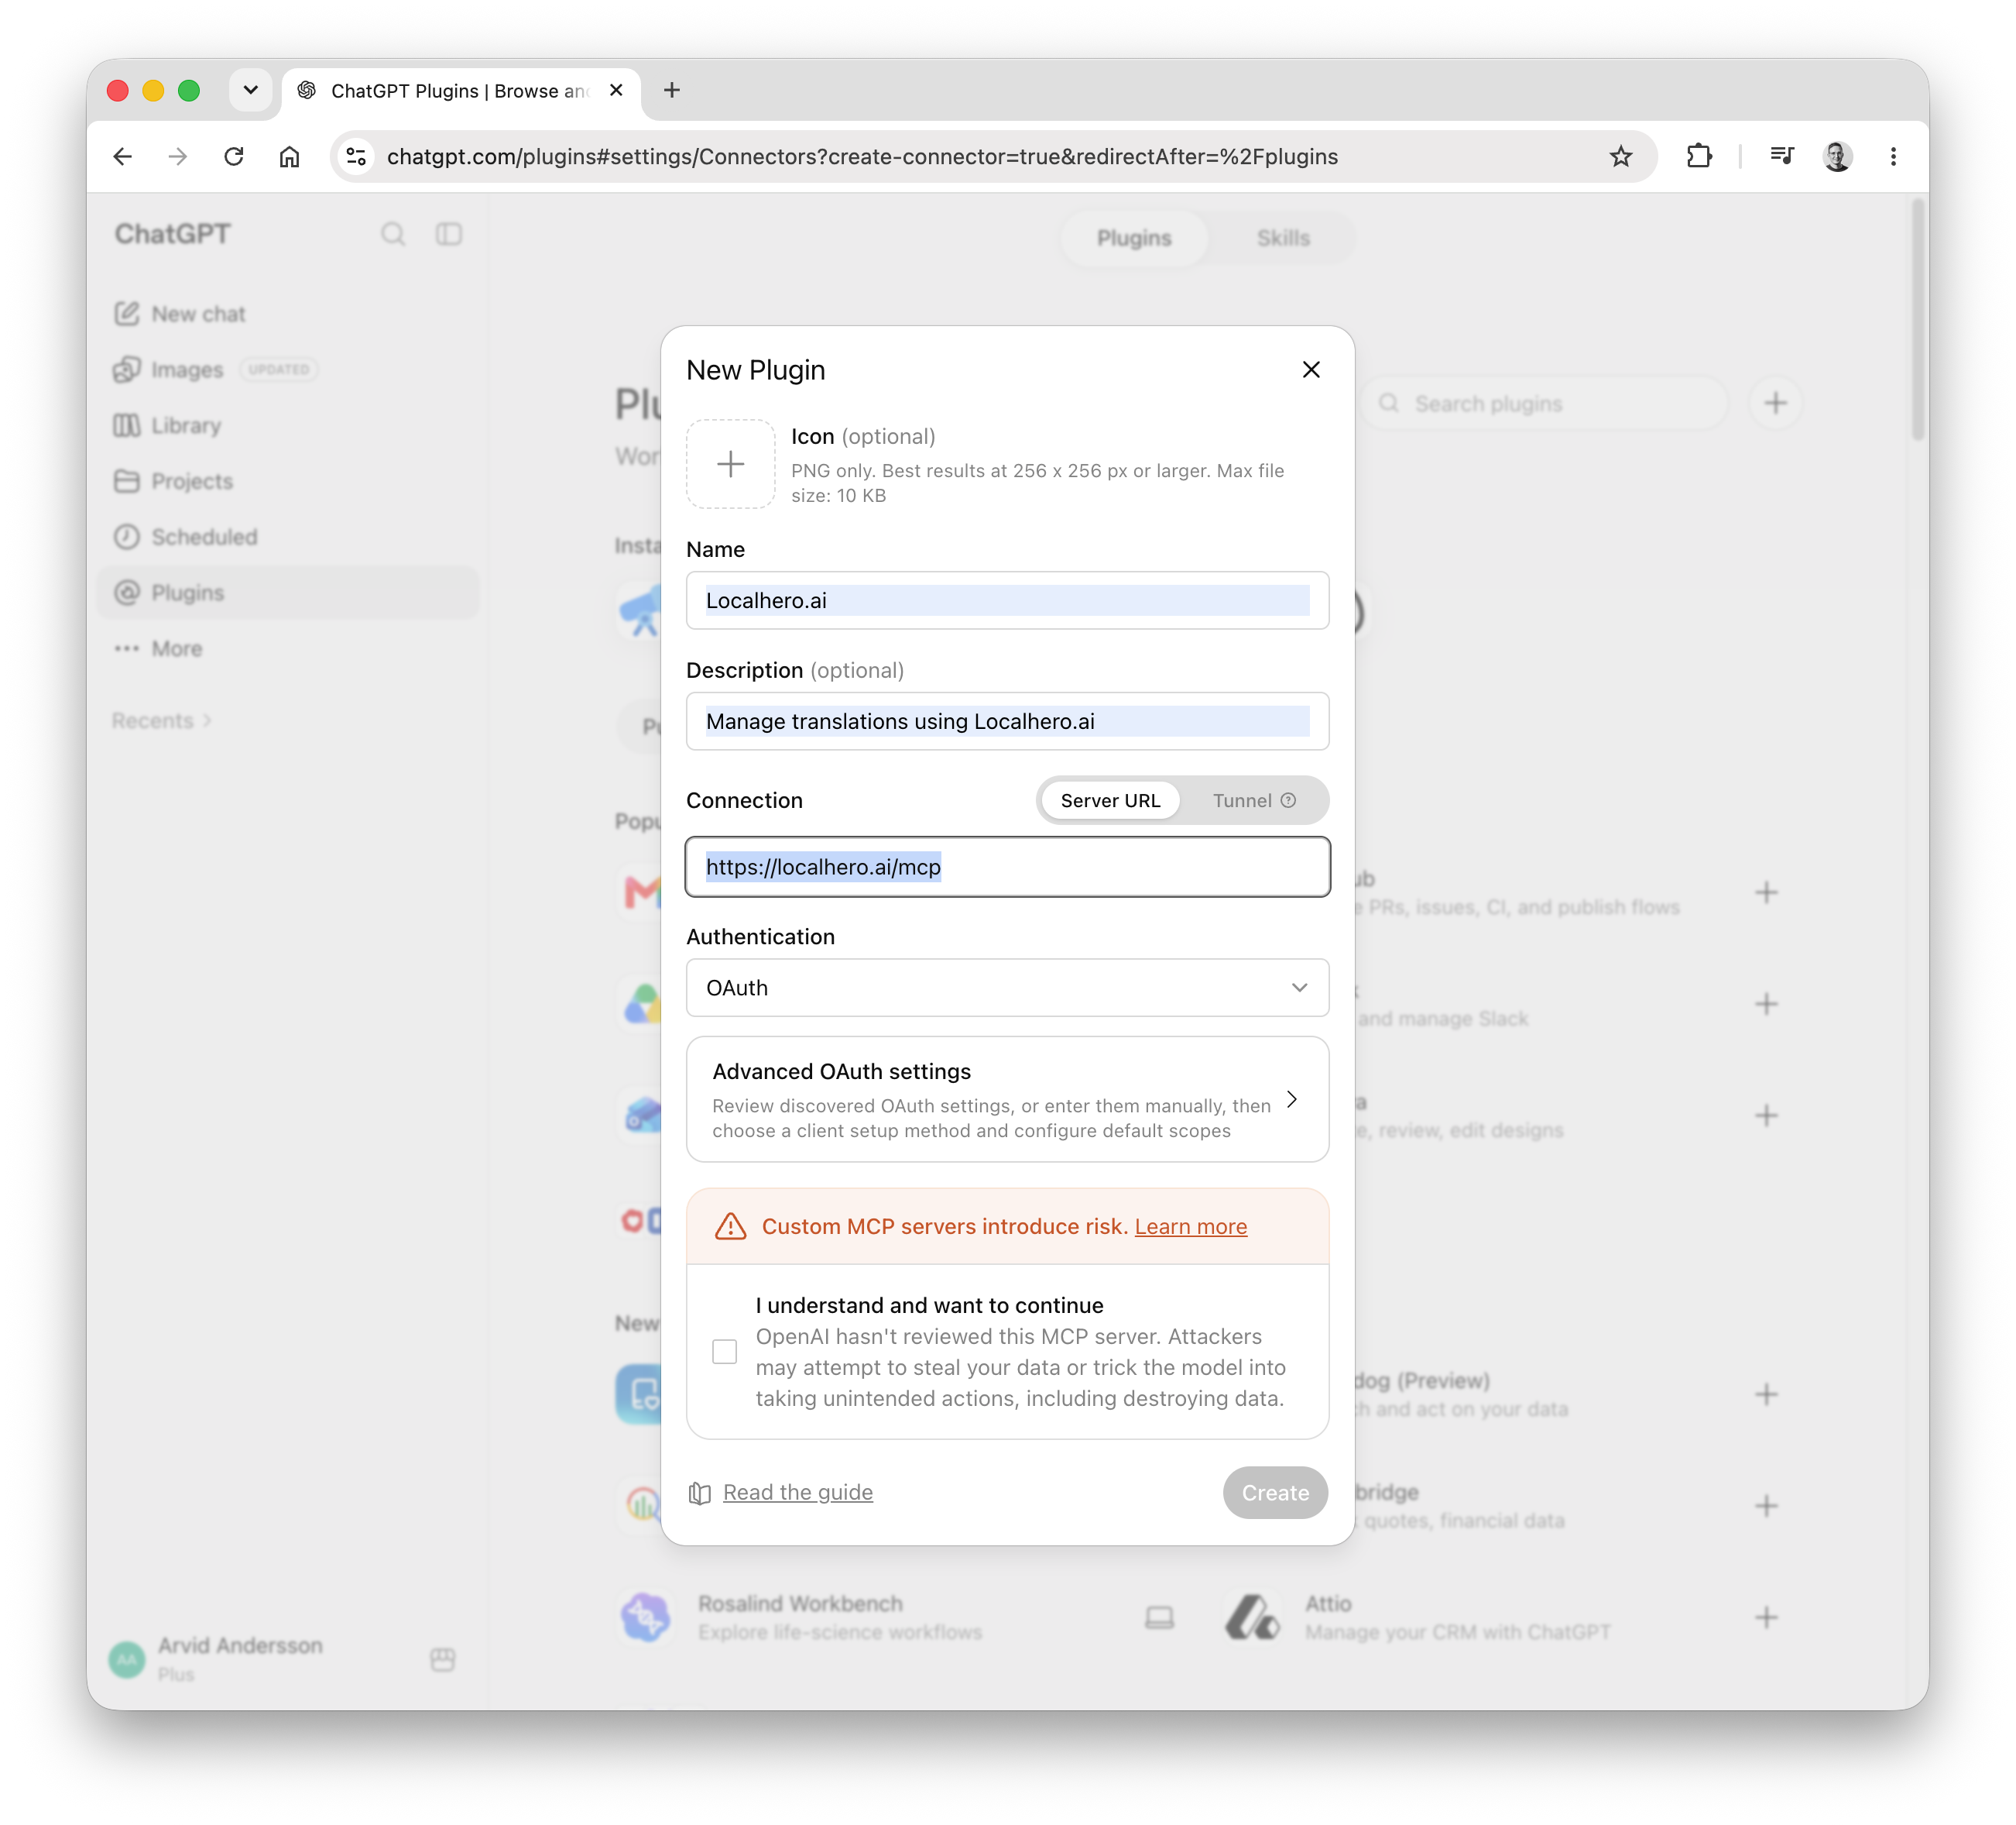Click the Tunnel help icon
The height and width of the screenshot is (1825, 2016).
point(1288,800)
